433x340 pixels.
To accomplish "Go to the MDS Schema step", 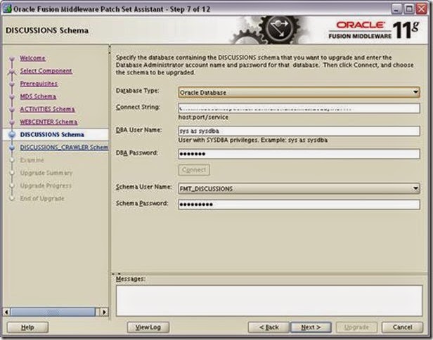I will click(x=38, y=96).
